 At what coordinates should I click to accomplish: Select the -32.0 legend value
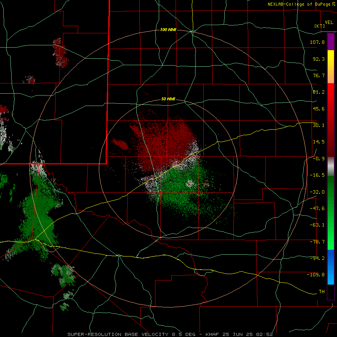(x=317, y=192)
